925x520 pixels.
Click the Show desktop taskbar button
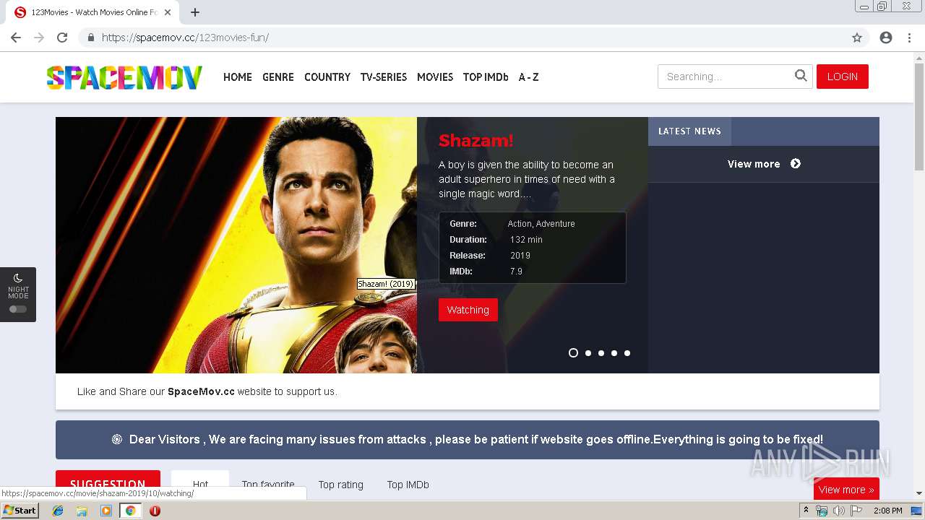[917, 511]
